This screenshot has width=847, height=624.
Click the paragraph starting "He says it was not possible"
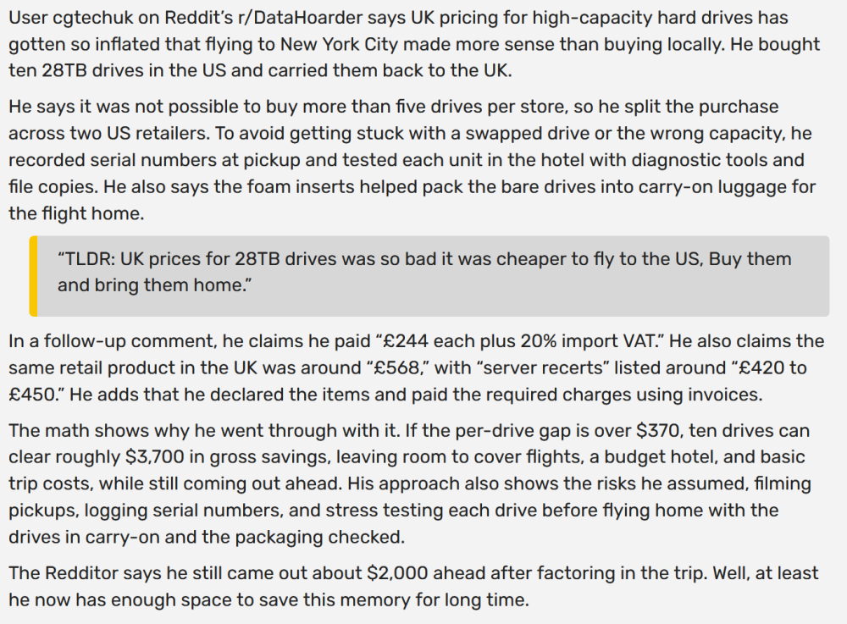point(393,108)
